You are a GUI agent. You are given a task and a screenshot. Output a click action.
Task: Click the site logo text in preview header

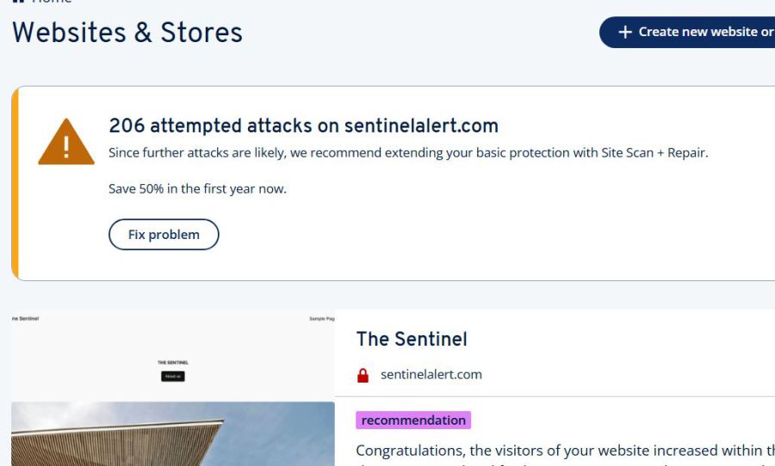[x=26, y=319]
